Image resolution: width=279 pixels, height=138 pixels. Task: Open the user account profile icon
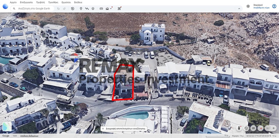(274, 6)
